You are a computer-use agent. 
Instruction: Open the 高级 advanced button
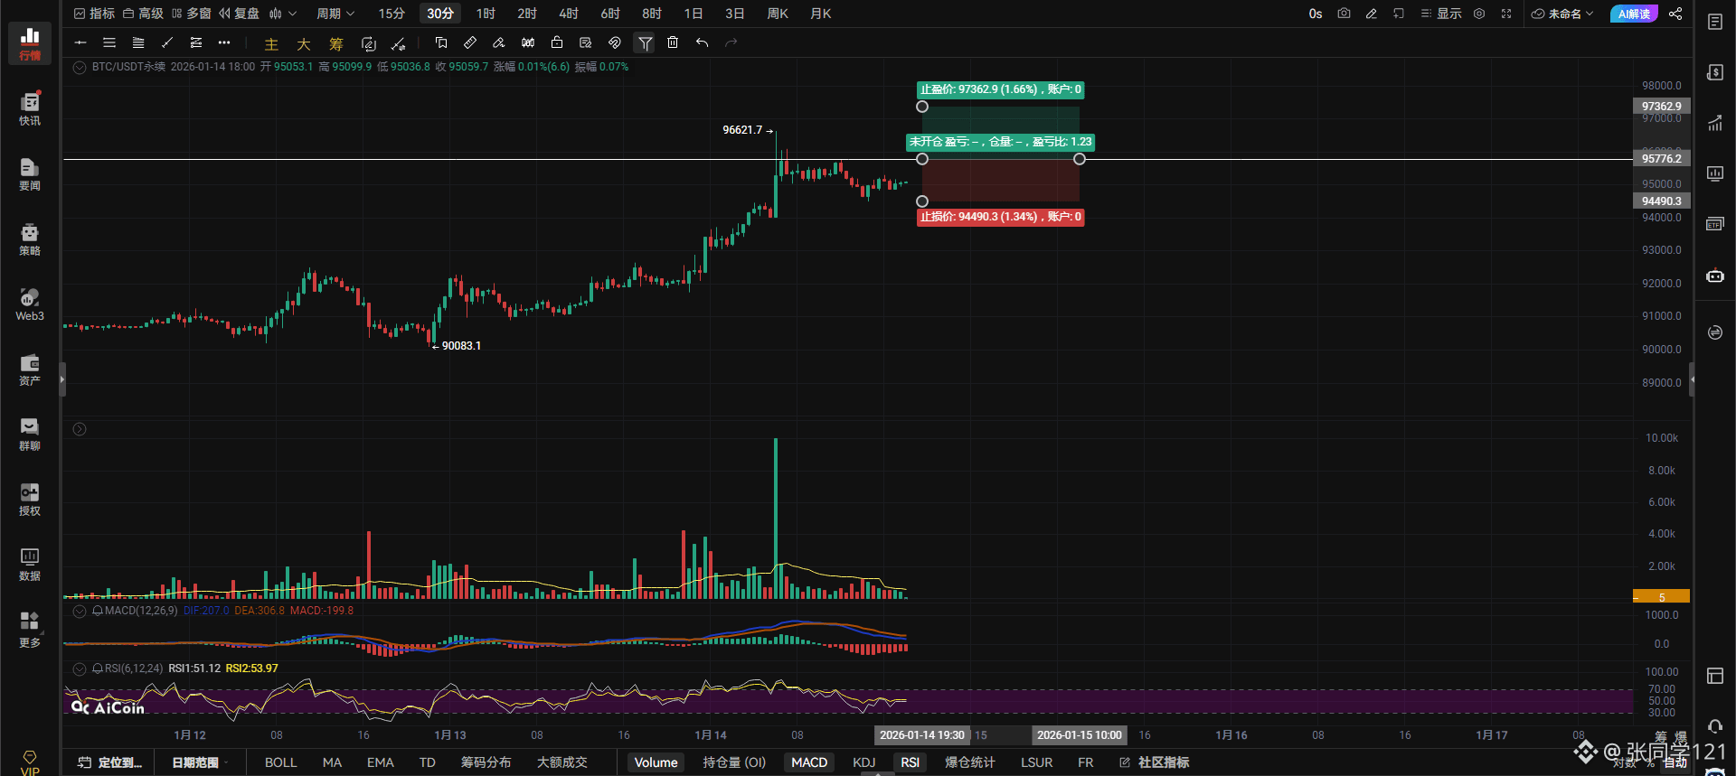click(143, 14)
